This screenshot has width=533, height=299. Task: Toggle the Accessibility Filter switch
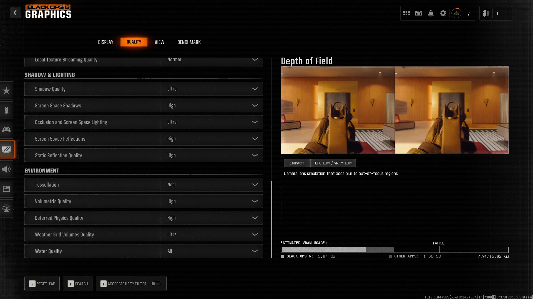click(x=156, y=283)
